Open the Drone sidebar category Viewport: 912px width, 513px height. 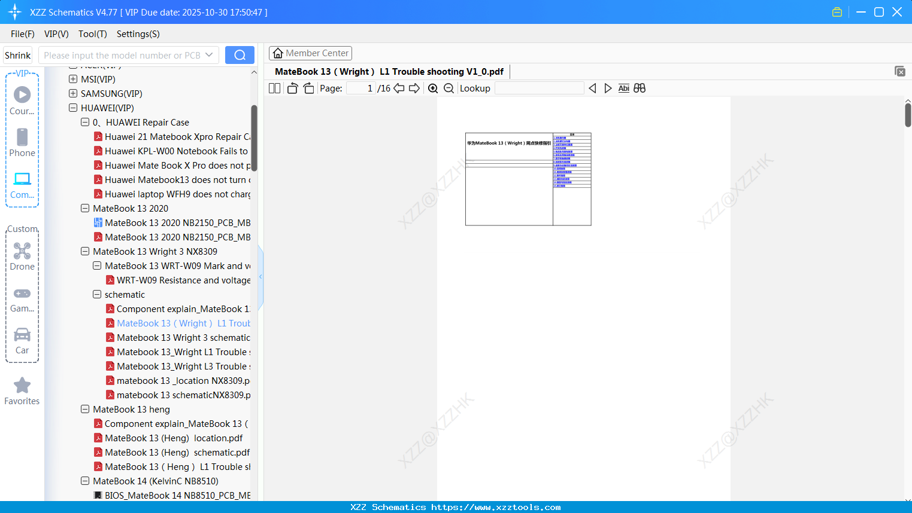tap(22, 256)
